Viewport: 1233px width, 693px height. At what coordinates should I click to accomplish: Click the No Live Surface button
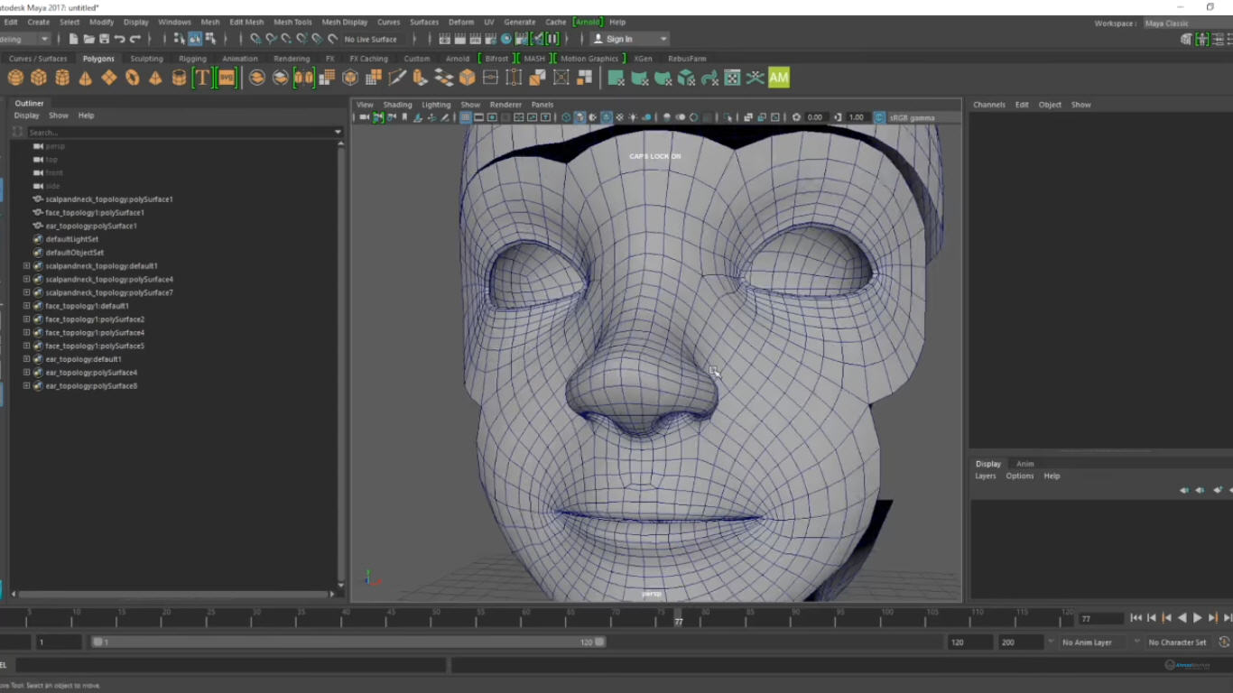[x=372, y=39]
